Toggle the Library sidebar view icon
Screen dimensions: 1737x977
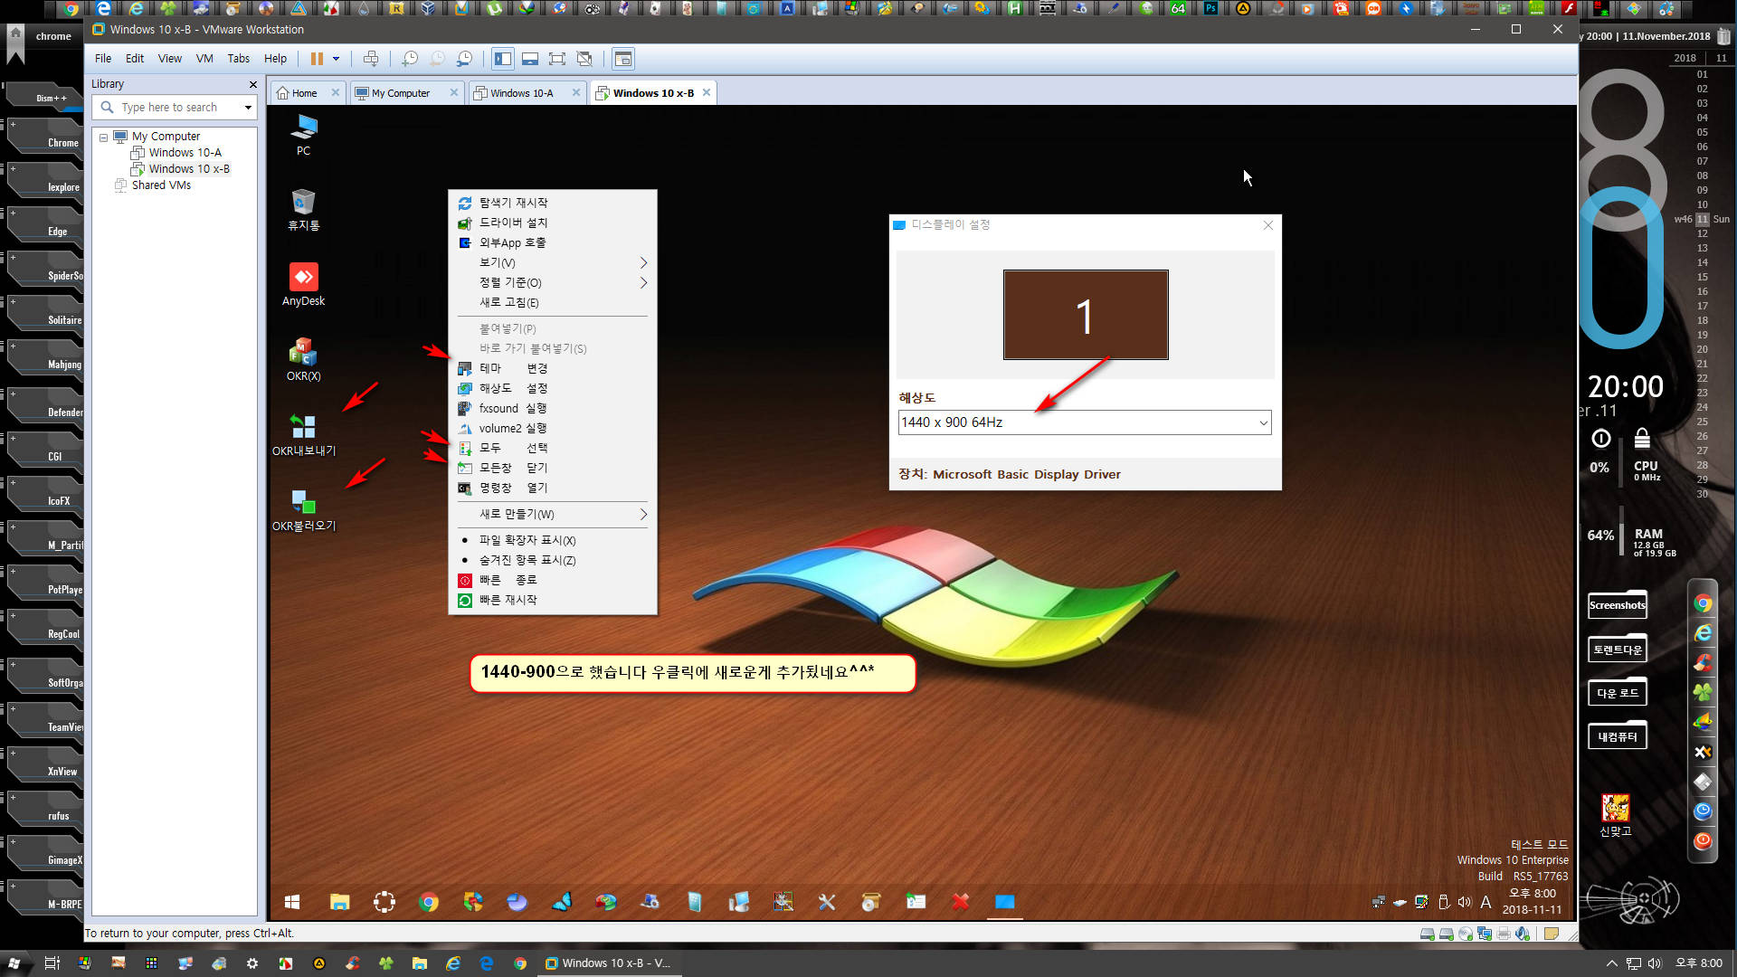point(503,59)
